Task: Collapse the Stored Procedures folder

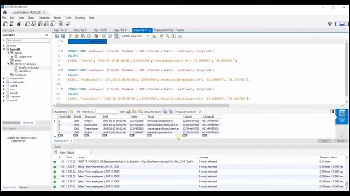Action: click(x=8, y=64)
